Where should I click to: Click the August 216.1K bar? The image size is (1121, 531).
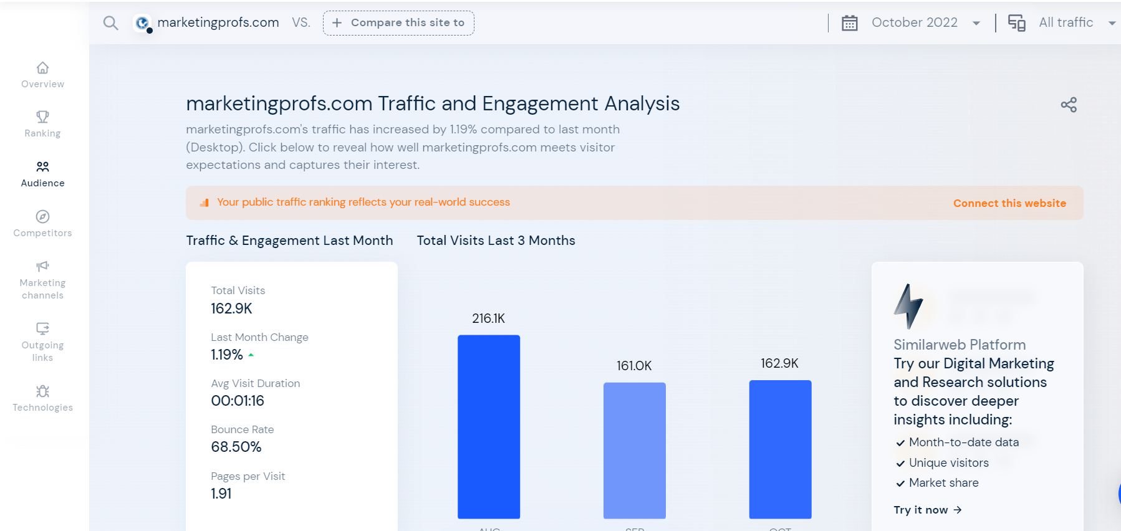point(489,426)
